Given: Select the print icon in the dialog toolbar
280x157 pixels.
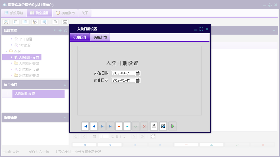Looking at the screenshot, I should pos(154,126).
